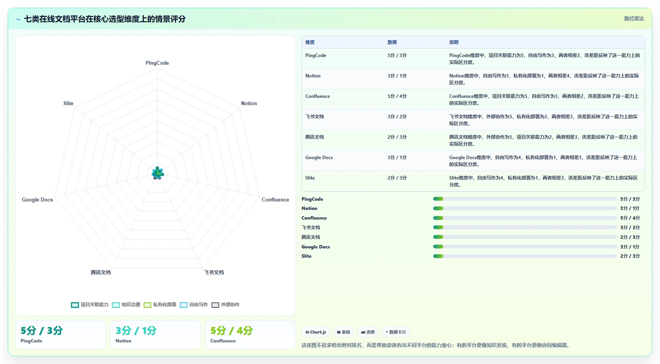660x364 pixels.
Task: Toggle the 知识治理 legend swatch
Action: [x=116, y=305]
